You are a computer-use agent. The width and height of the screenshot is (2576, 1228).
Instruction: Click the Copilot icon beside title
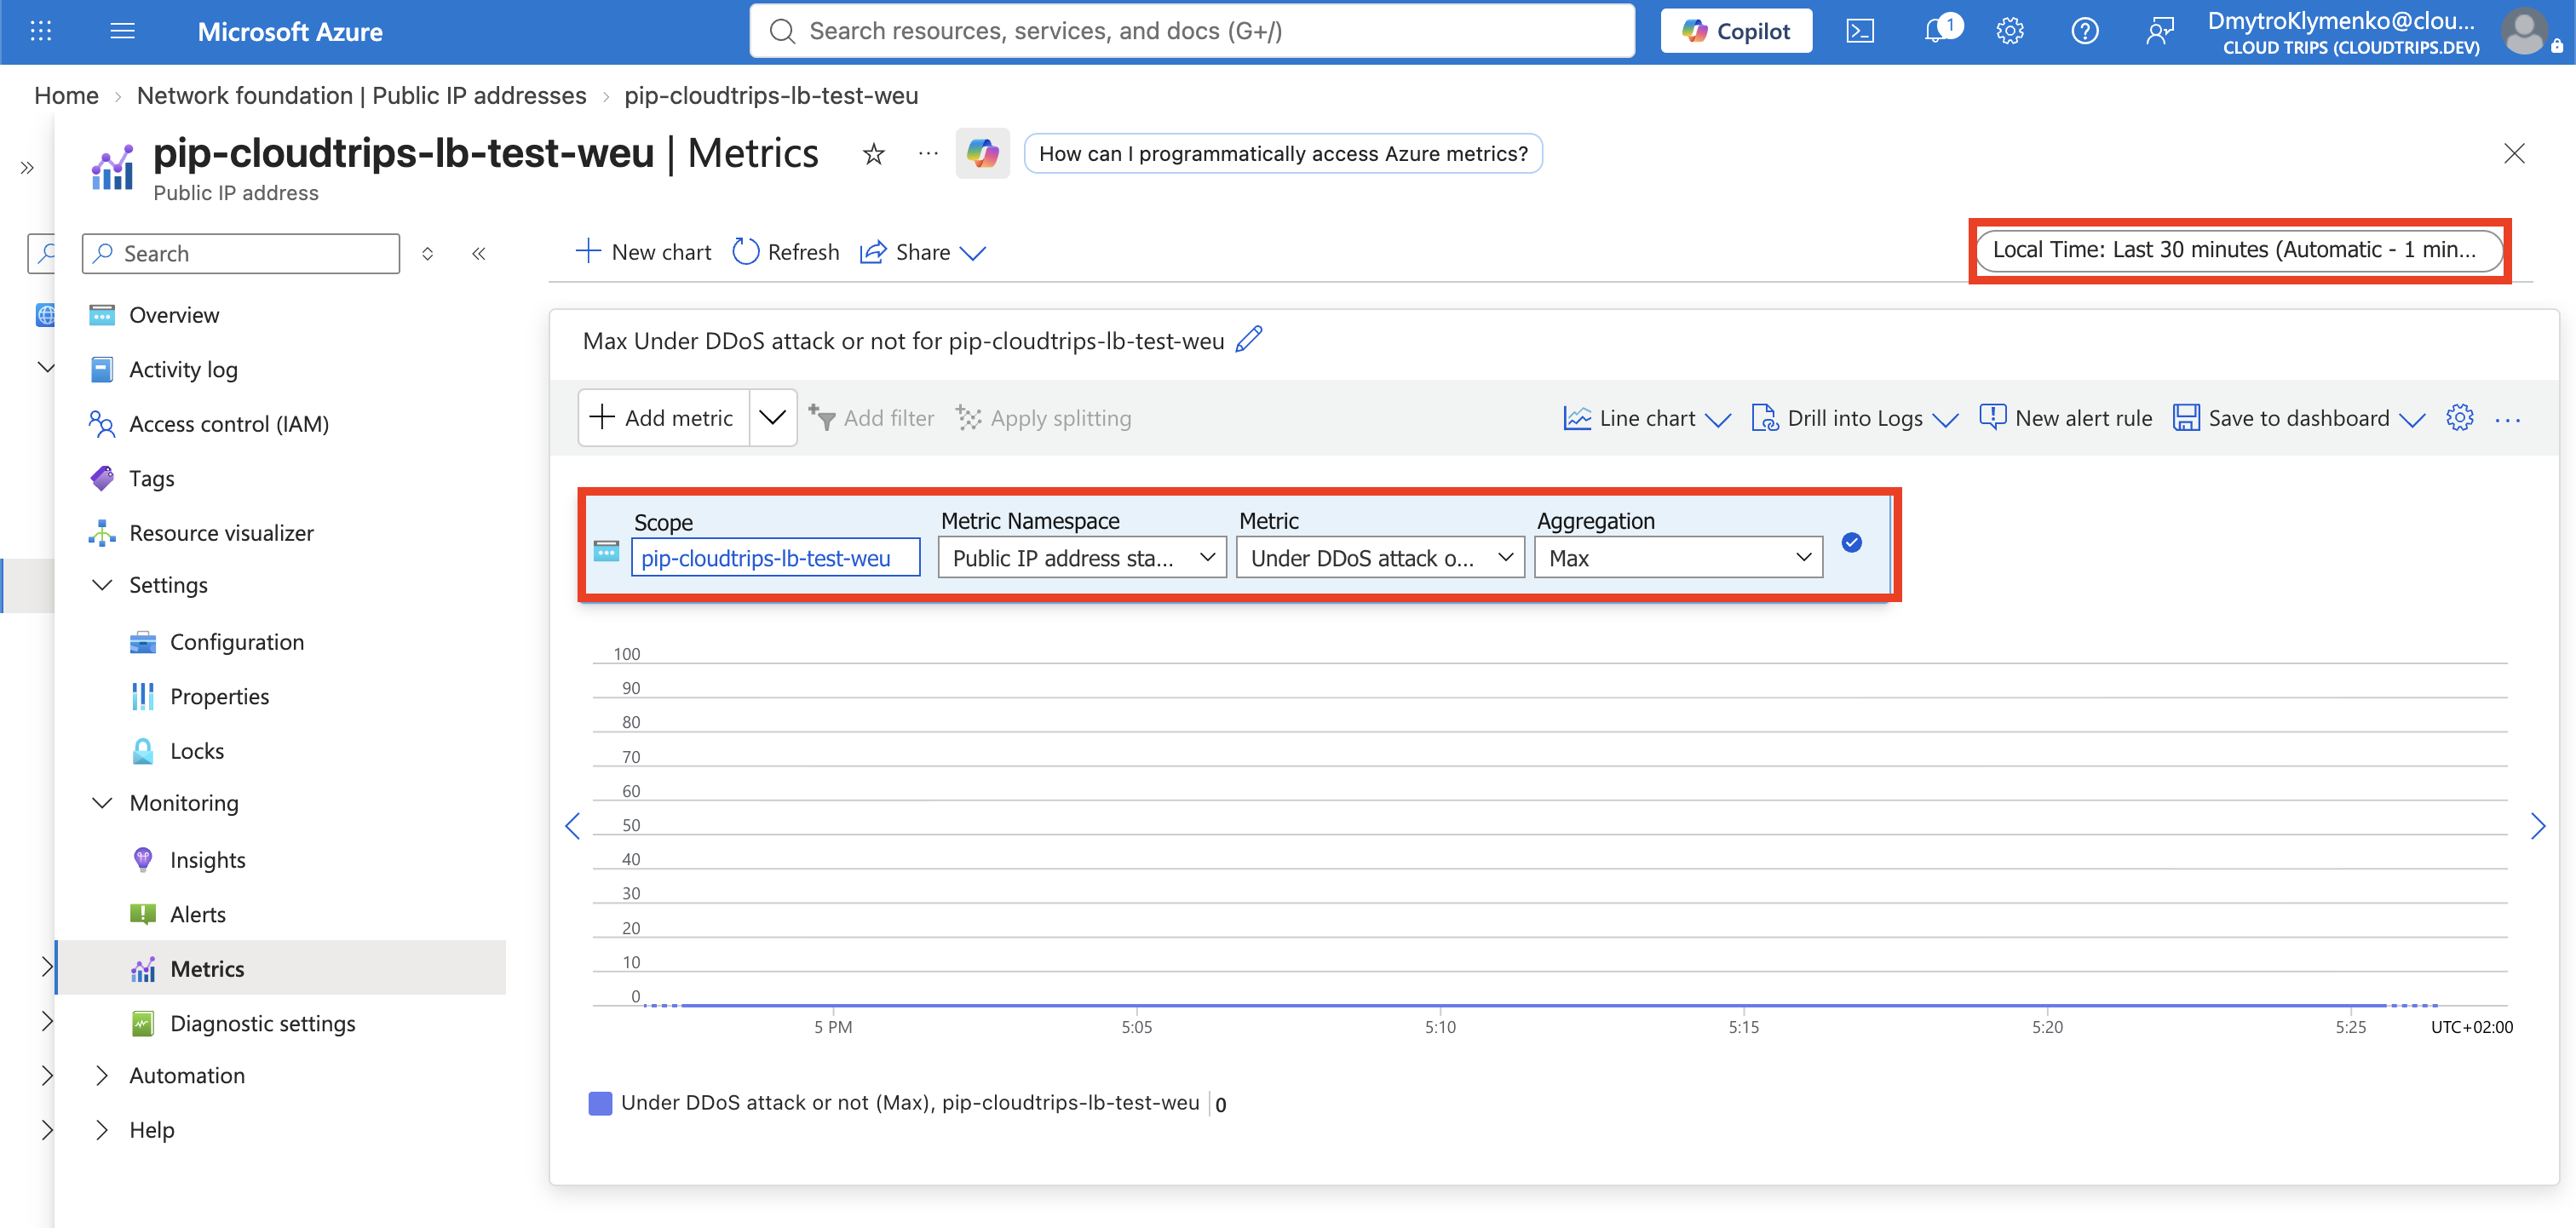click(x=982, y=154)
